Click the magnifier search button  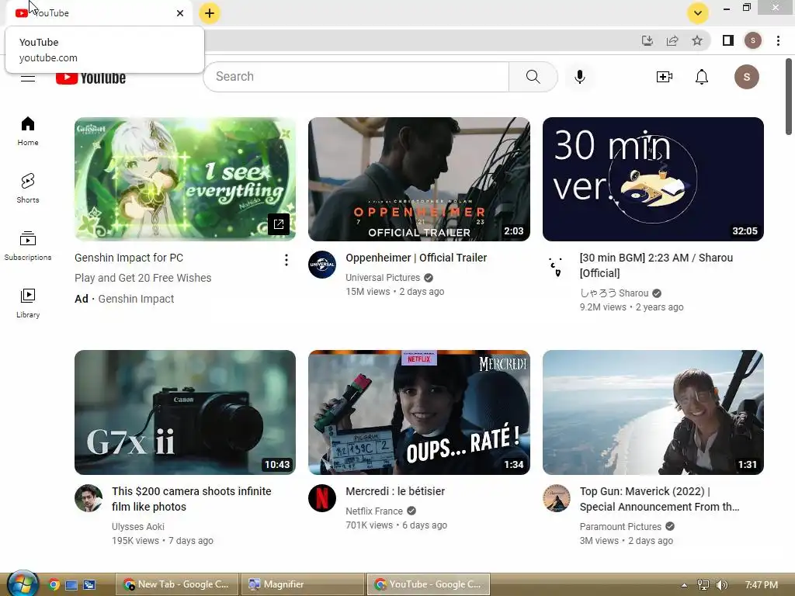(533, 77)
